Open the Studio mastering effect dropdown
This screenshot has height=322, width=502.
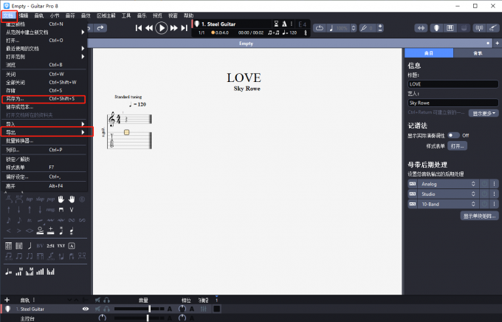point(448,193)
